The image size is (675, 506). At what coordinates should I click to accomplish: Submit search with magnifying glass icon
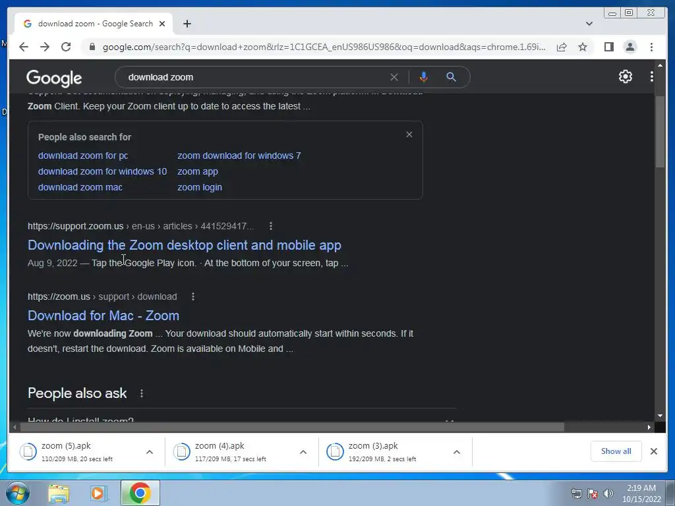[451, 77]
